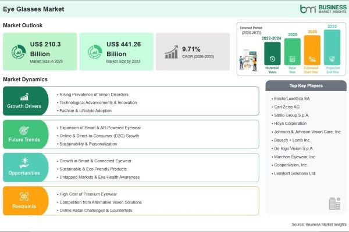Click Johnson & Johnson Vision Care, Inc.
This screenshot has width=349, height=232.
pos(308,132)
